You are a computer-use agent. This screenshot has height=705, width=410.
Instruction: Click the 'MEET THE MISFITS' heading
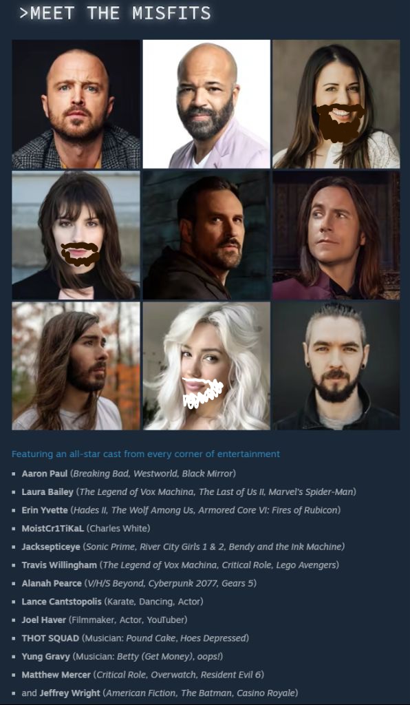click(x=115, y=14)
